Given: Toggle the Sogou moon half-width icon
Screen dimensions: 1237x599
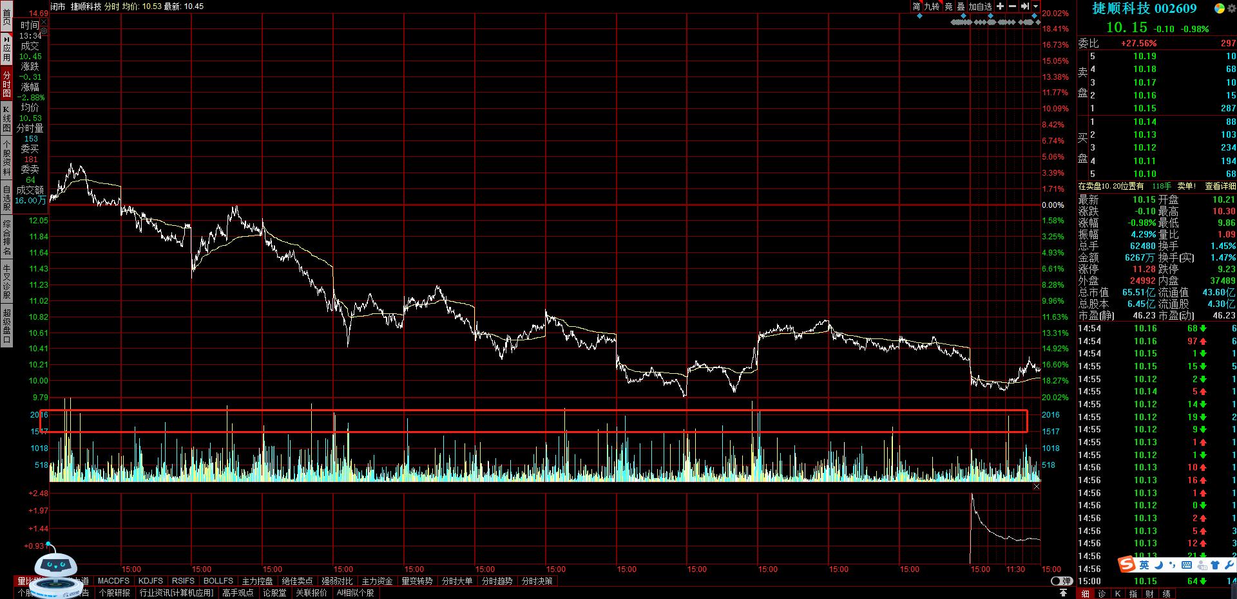Looking at the screenshot, I should 1159,565.
